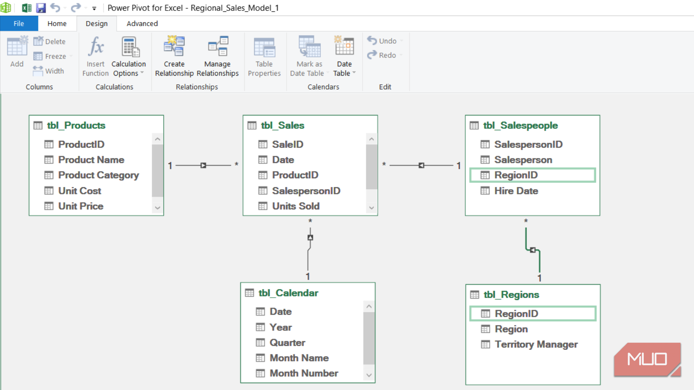Image resolution: width=694 pixels, height=390 pixels.
Task: Click the column Width button
Action: pos(49,71)
